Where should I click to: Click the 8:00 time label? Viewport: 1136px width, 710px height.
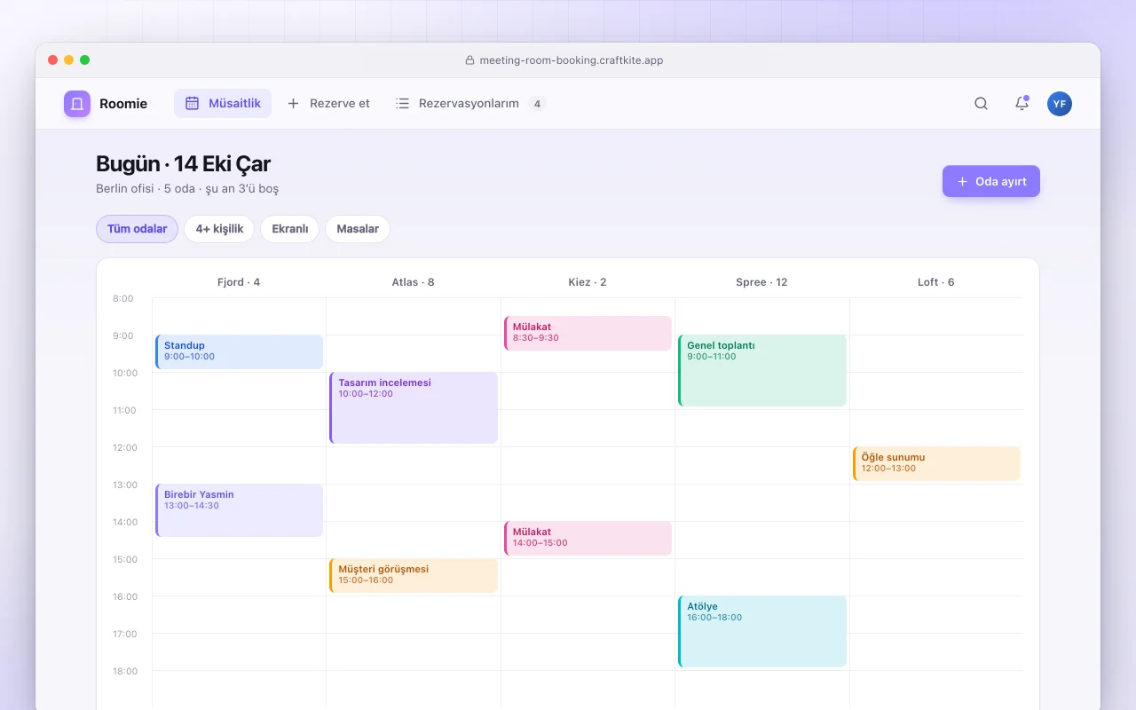point(123,299)
